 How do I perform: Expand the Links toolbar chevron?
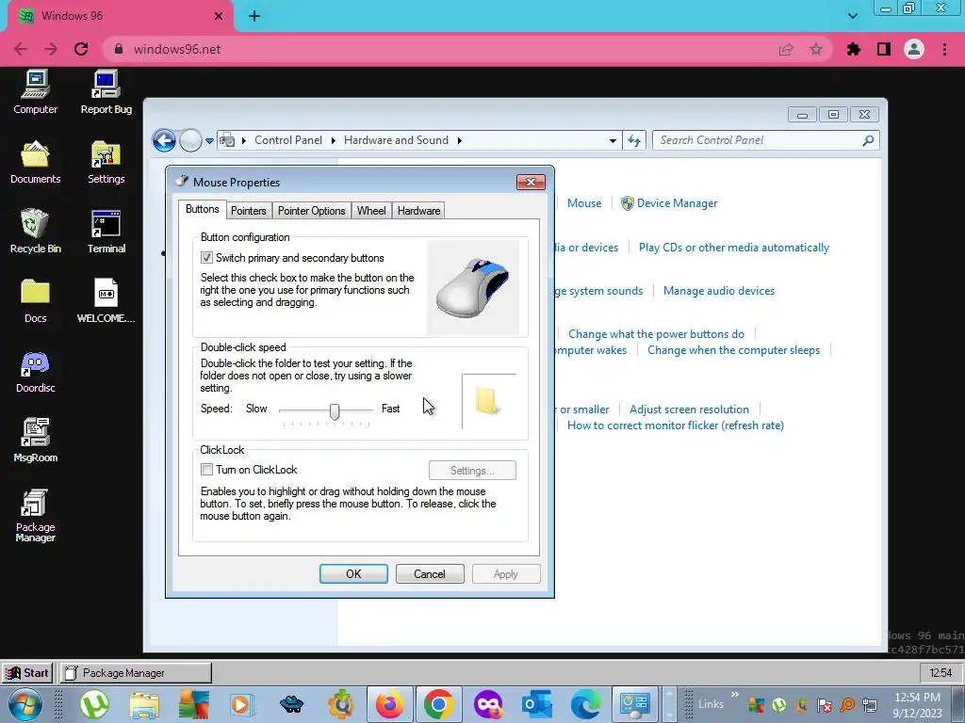click(734, 695)
